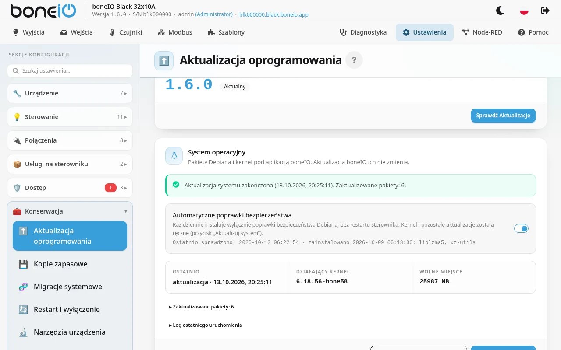Click the update arrow icon beside page title
561x350 pixels.
(164, 60)
